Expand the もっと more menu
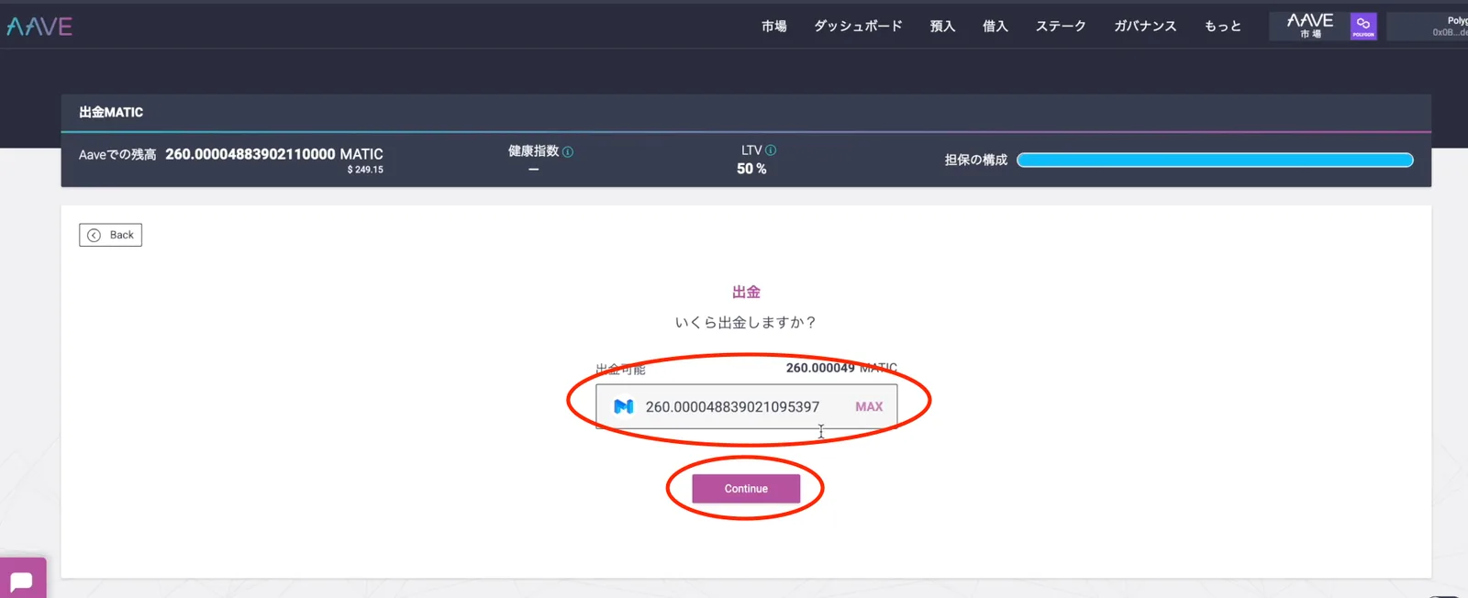Screen dimensions: 1468x598 (1222, 27)
